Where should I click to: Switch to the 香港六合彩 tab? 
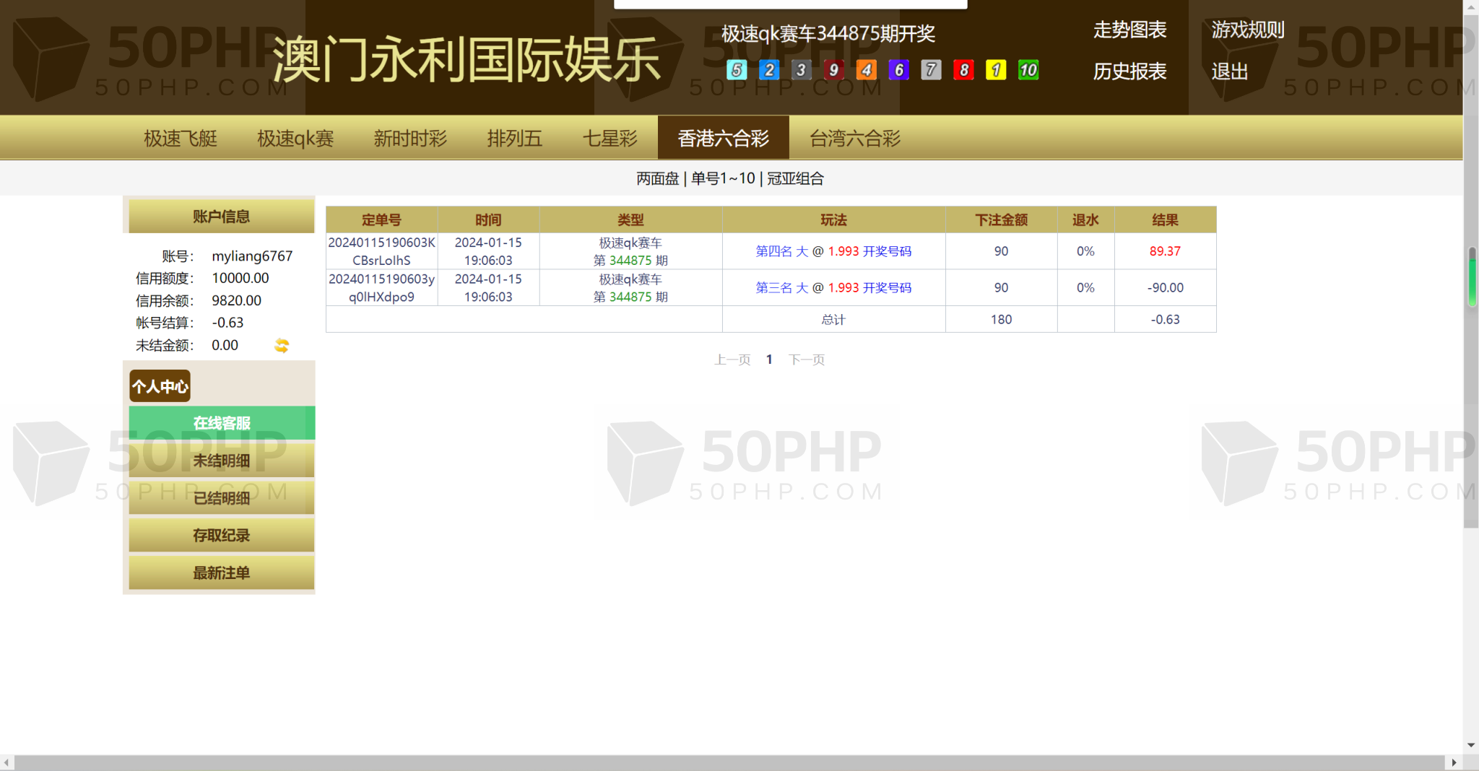(723, 138)
